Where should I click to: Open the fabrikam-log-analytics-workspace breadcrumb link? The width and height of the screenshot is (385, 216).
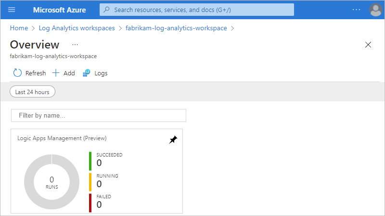(176, 28)
